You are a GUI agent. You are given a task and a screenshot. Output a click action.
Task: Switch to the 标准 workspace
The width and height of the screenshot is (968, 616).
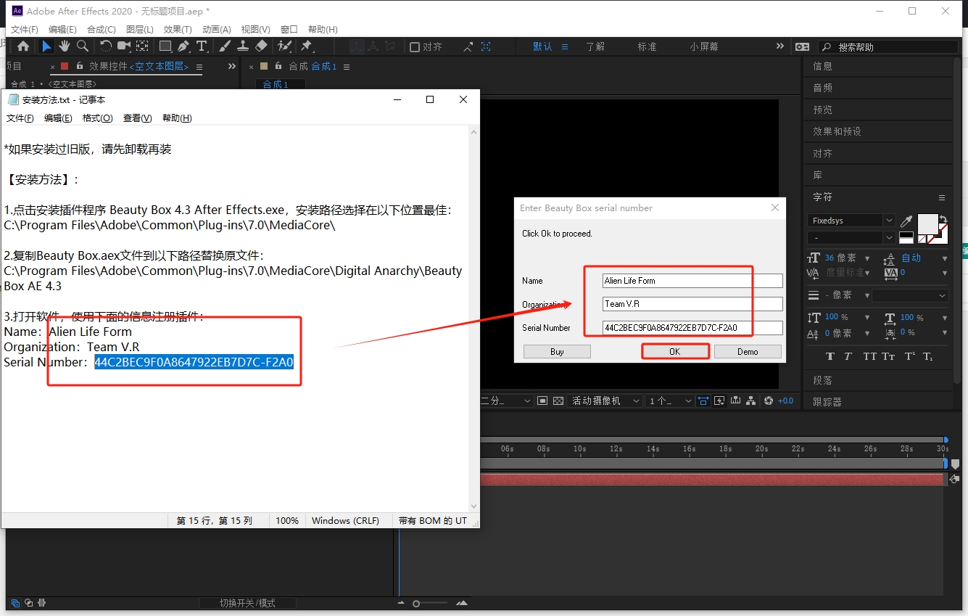(647, 46)
